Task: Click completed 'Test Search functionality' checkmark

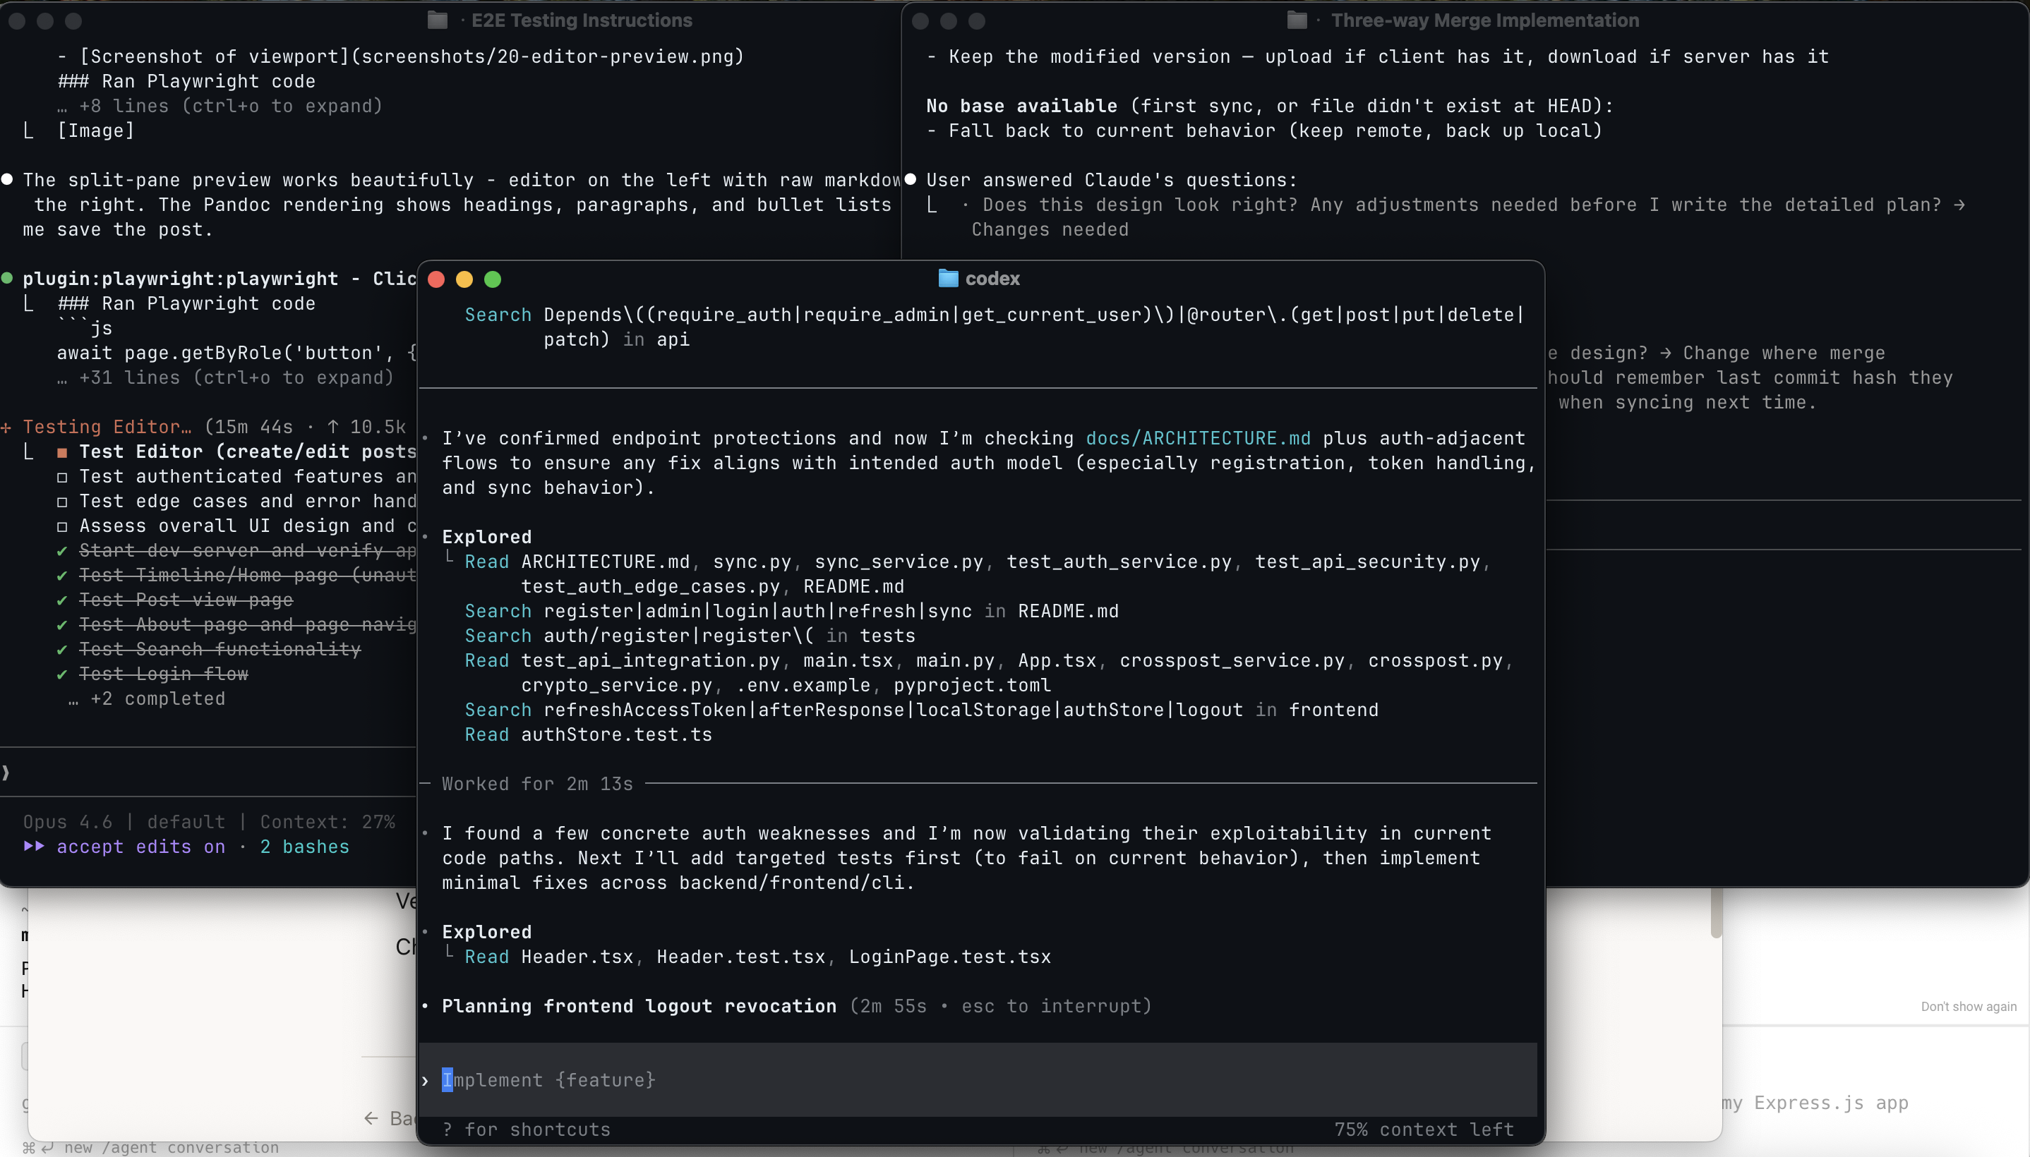Action: click(62, 649)
